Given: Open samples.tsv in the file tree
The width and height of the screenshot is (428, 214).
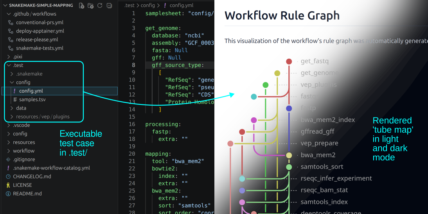Looking at the screenshot, I should [x=32, y=99].
